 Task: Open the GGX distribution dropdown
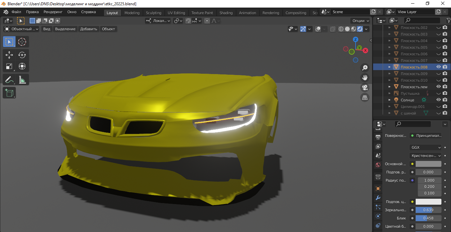[x=425, y=147]
